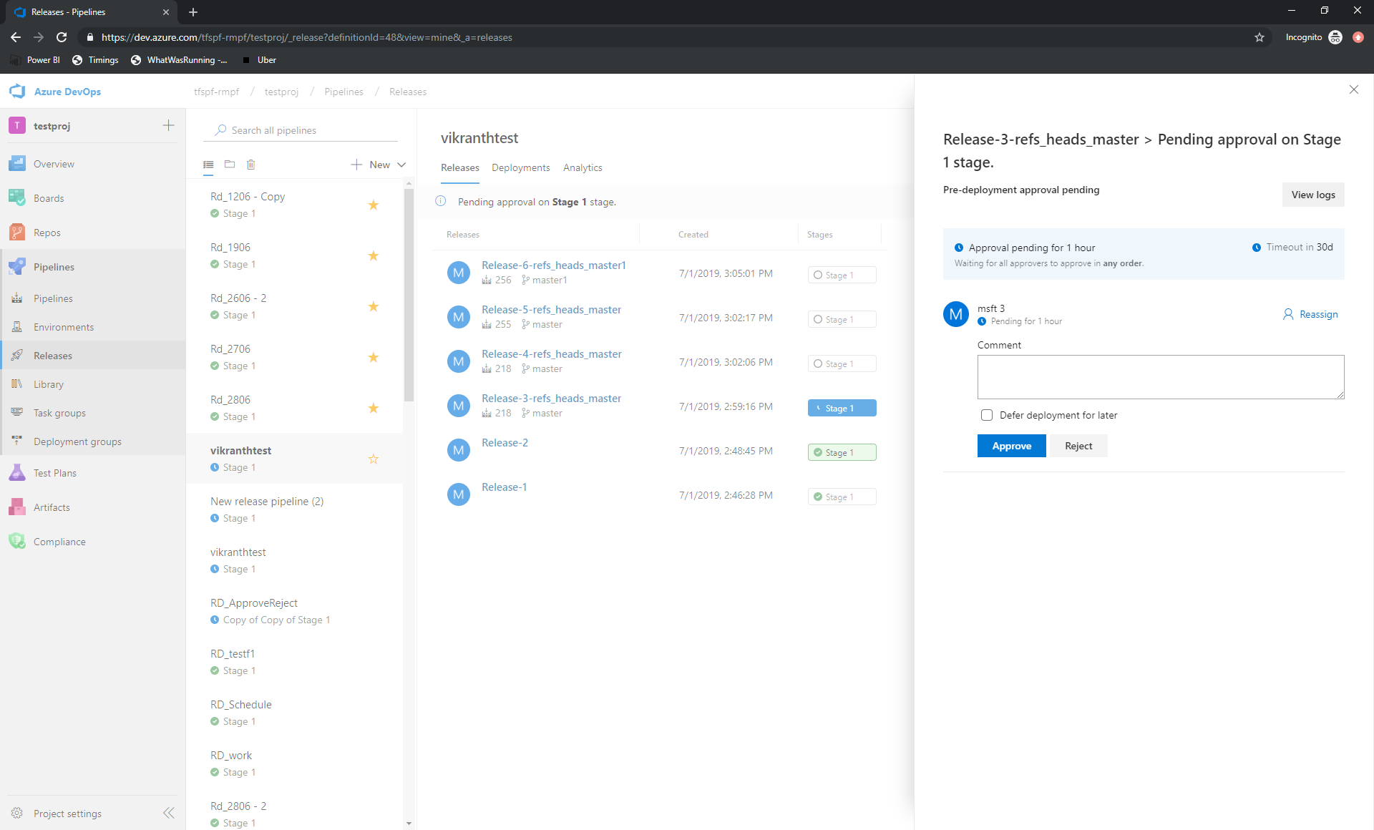This screenshot has width=1374, height=830.
Task: Expand the folder view icon in pipeline list
Action: coord(230,164)
